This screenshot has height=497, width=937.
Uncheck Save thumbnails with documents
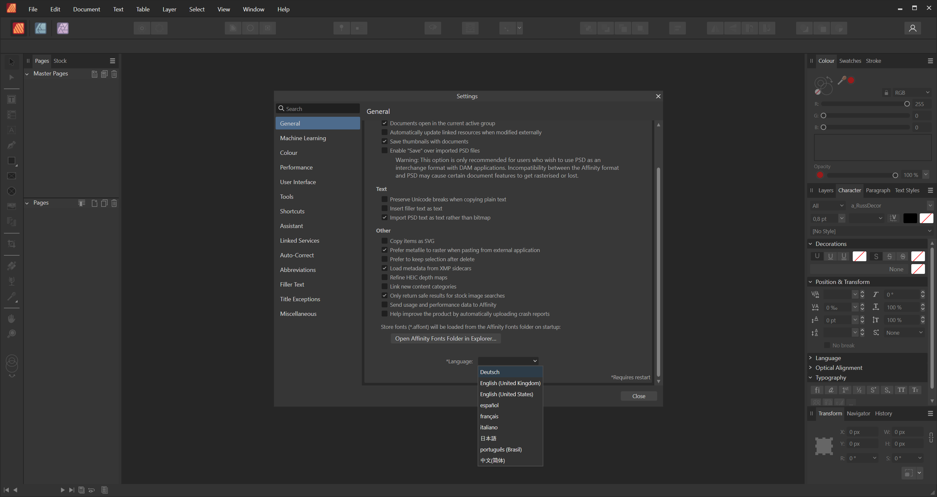pyautogui.click(x=384, y=141)
